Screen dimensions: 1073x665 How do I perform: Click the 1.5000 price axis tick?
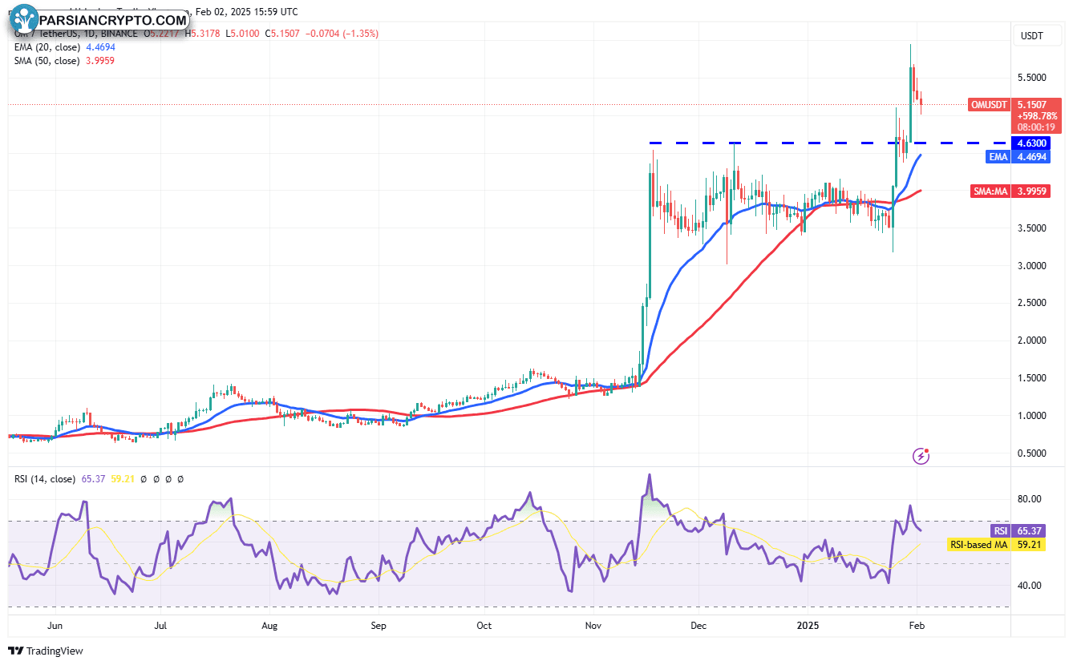pyautogui.click(x=1031, y=378)
